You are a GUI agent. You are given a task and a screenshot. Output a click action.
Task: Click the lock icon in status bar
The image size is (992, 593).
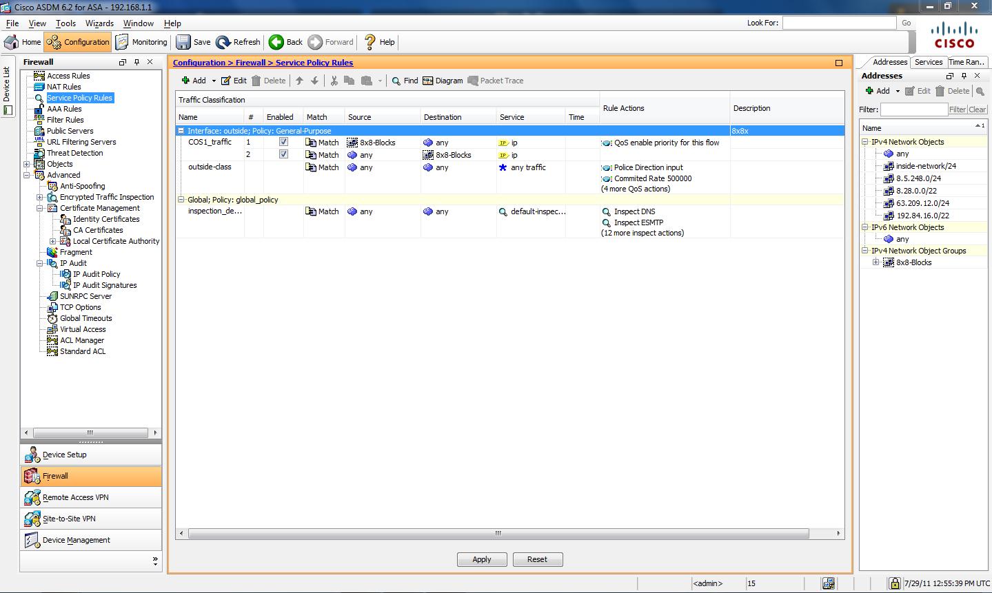pos(894,583)
